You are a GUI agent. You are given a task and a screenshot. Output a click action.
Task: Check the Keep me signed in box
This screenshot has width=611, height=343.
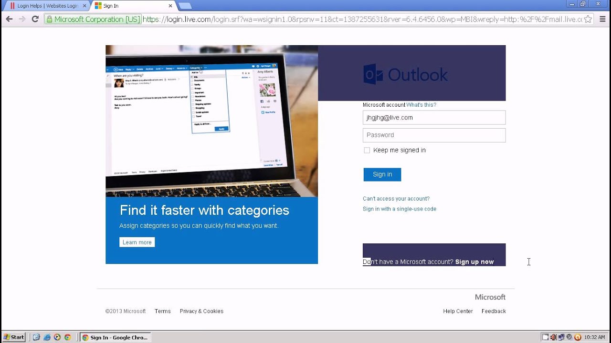tap(367, 150)
